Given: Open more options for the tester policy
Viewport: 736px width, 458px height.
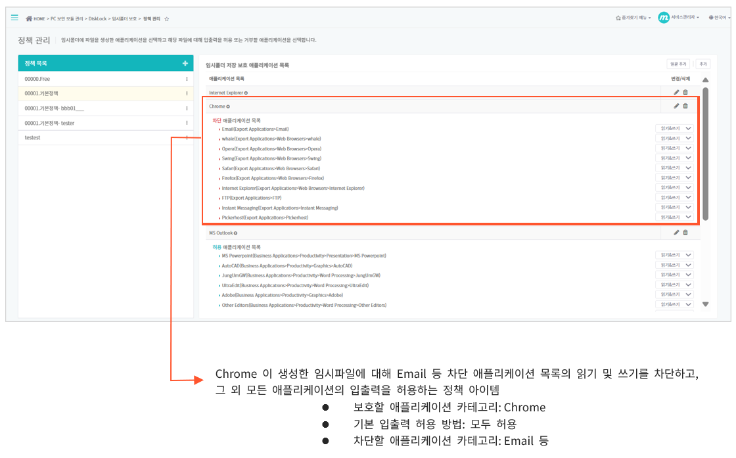Looking at the screenshot, I should click(187, 123).
